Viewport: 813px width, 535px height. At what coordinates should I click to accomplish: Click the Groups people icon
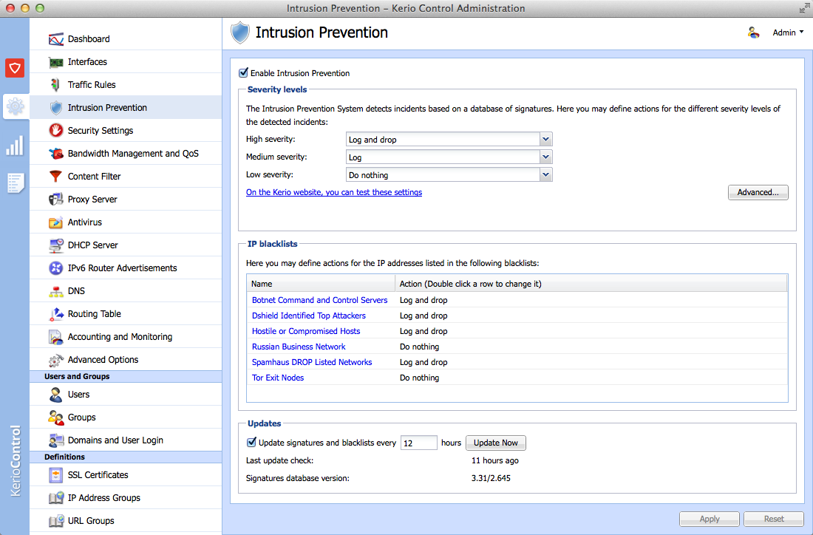pos(55,418)
